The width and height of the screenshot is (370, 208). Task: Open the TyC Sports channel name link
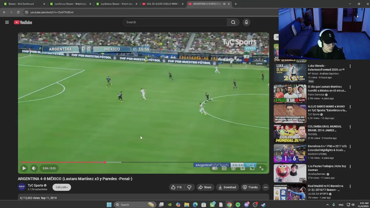point(35,185)
